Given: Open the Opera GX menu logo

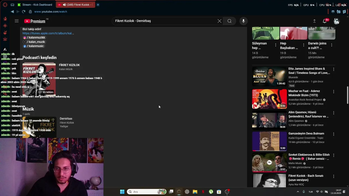Looking at the screenshot, I should [x=5, y=5].
